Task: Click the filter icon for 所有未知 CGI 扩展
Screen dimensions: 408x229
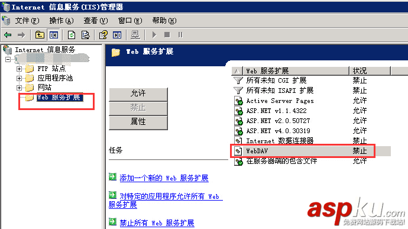Action: 238,80
